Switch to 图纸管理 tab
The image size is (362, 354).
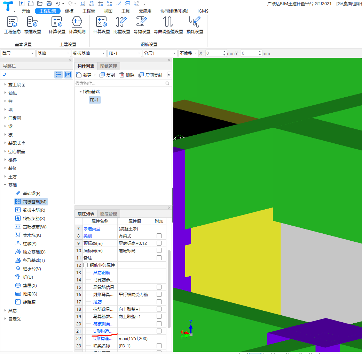(109, 66)
